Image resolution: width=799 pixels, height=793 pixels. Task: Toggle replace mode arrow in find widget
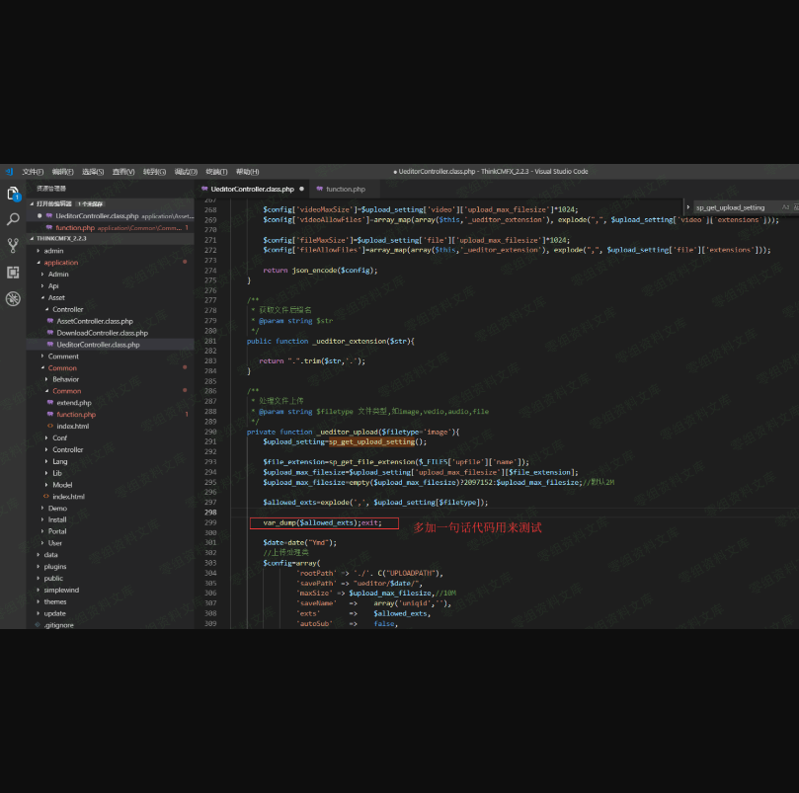click(x=689, y=207)
